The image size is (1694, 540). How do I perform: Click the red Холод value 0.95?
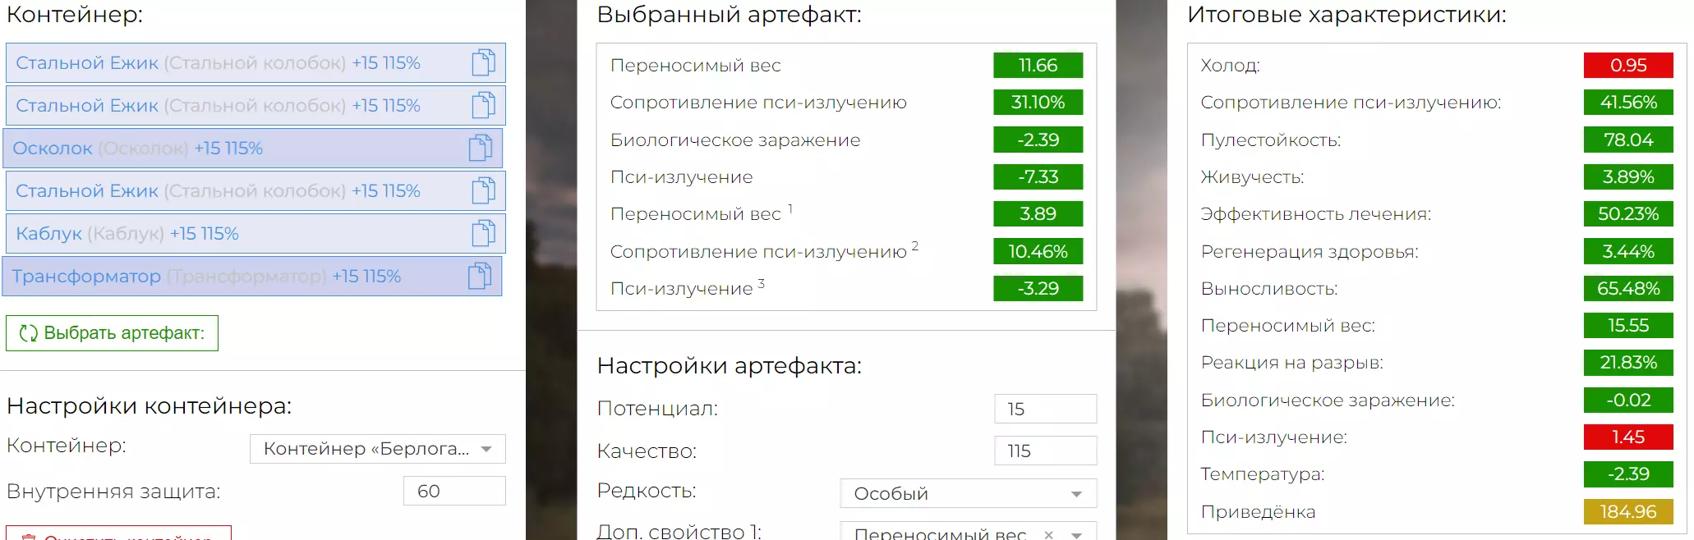(x=1627, y=65)
